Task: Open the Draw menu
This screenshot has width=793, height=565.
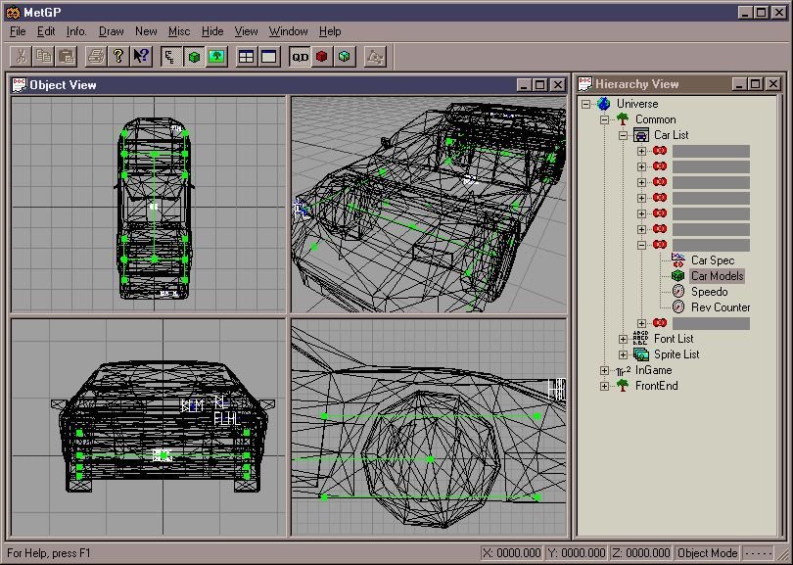Action: [112, 31]
